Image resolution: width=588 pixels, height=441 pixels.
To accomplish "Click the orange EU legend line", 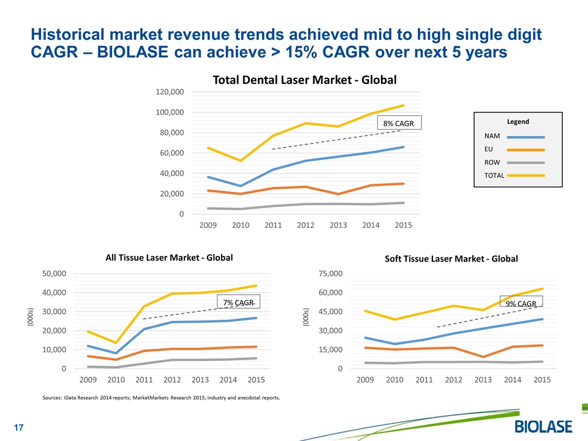I will [526, 149].
